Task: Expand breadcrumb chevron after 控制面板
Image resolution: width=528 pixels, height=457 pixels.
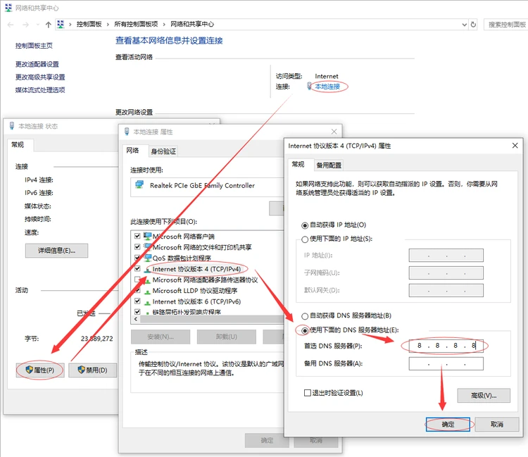Action: 108,24
